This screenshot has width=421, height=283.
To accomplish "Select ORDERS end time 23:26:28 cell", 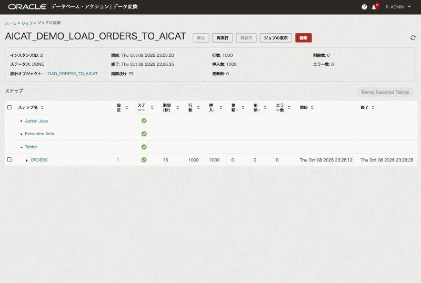I will click(x=387, y=160).
